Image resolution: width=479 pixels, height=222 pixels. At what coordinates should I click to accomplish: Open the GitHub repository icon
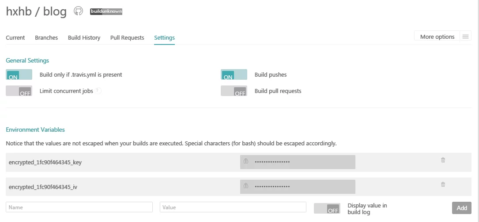[x=78, y=11]
